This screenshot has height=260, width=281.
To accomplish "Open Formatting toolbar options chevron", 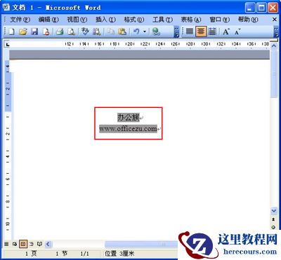I will coord(276,32).
